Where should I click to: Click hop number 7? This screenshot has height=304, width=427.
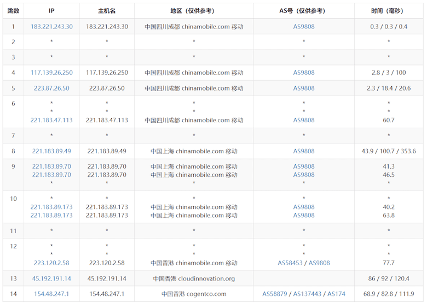(13, 135)
